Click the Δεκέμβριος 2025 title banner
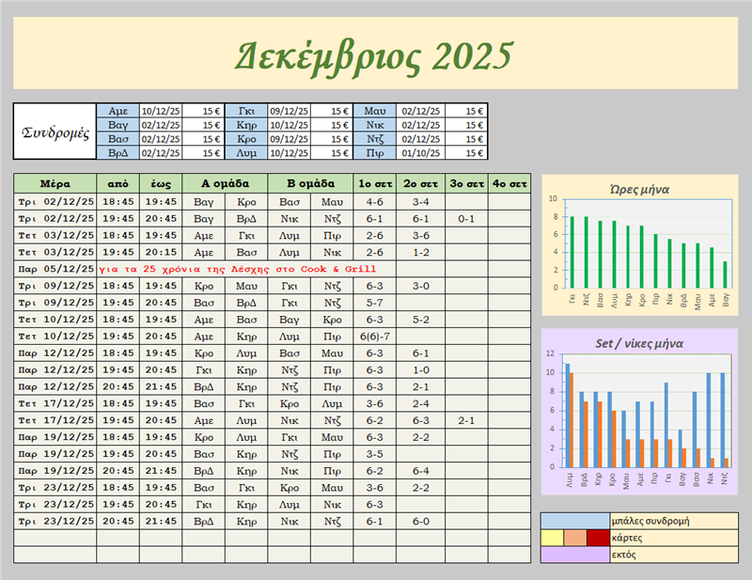Screen dimensions: 752x580 point(375,55)
